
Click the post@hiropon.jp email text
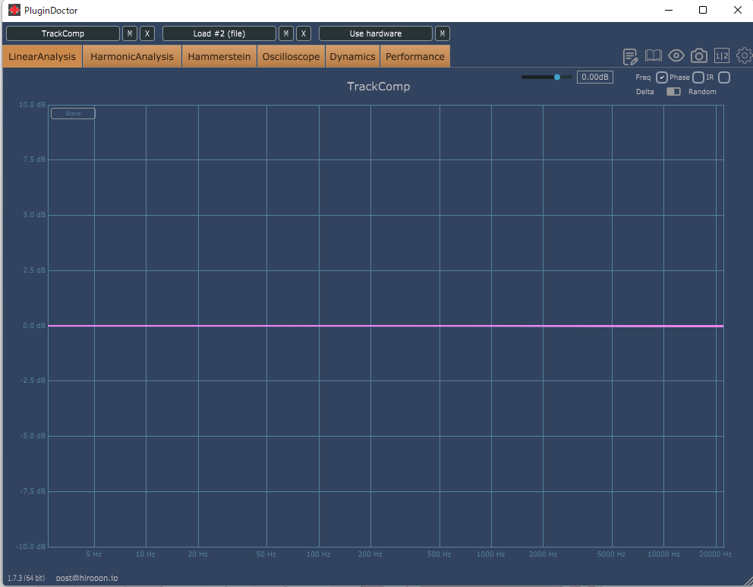87,578
